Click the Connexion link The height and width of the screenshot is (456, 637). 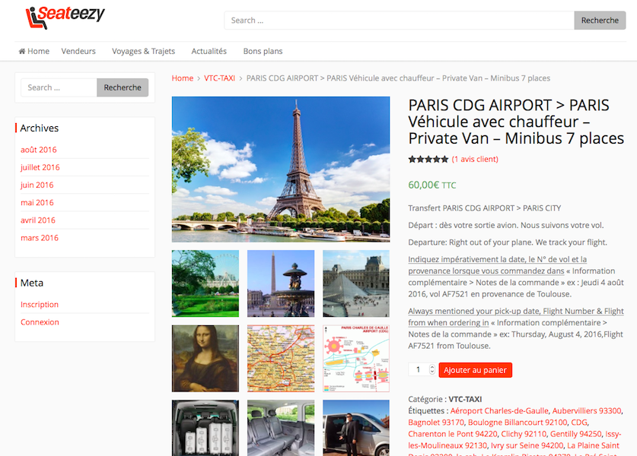click(x=40, y=322)
